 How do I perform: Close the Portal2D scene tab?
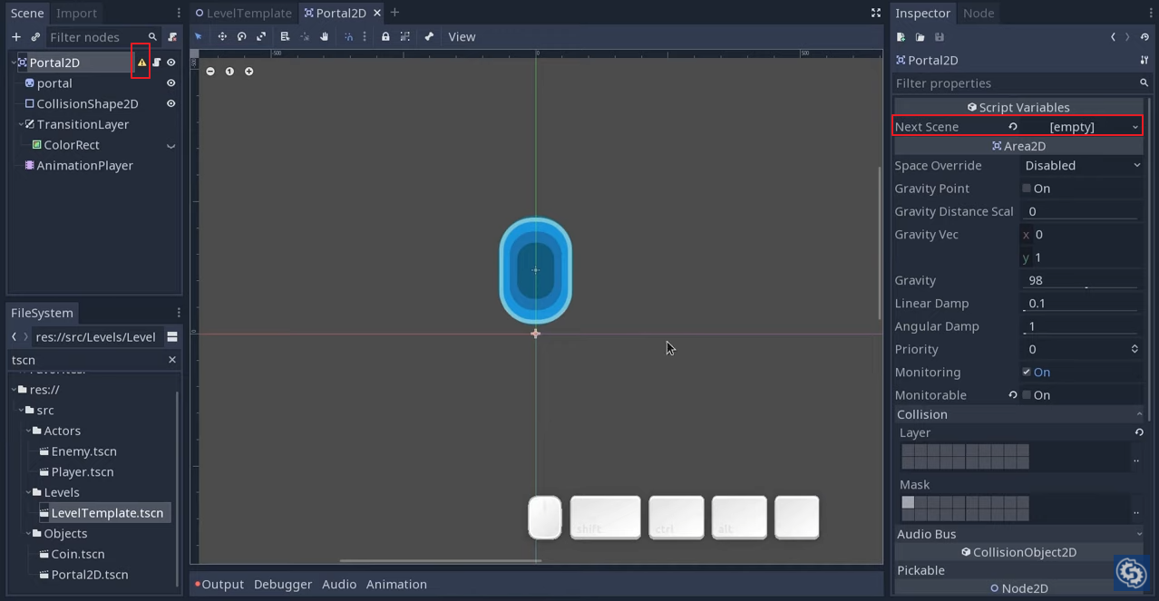pos(377,13)
